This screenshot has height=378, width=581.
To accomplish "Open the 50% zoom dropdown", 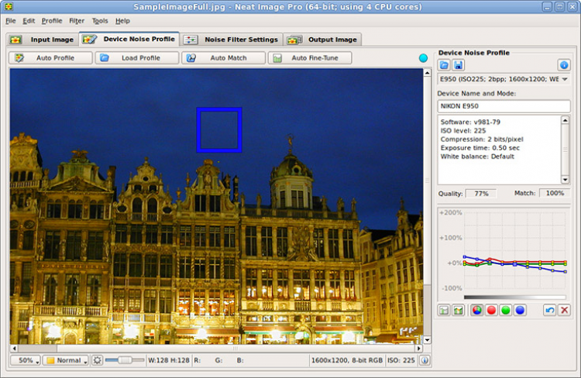I will pyautogui.click(x=26, y=360).
